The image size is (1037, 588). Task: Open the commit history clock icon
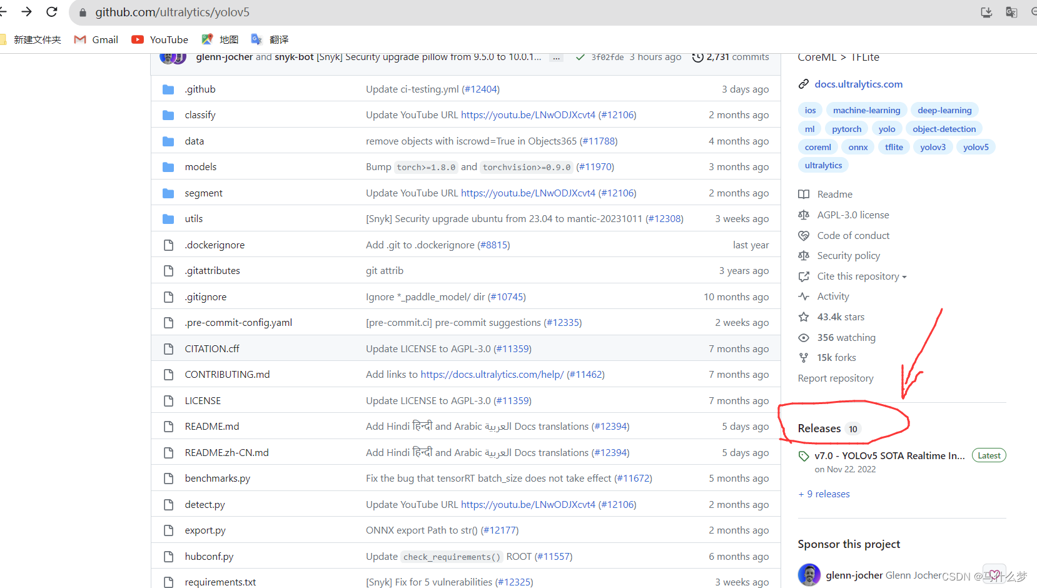pos(698,57)
